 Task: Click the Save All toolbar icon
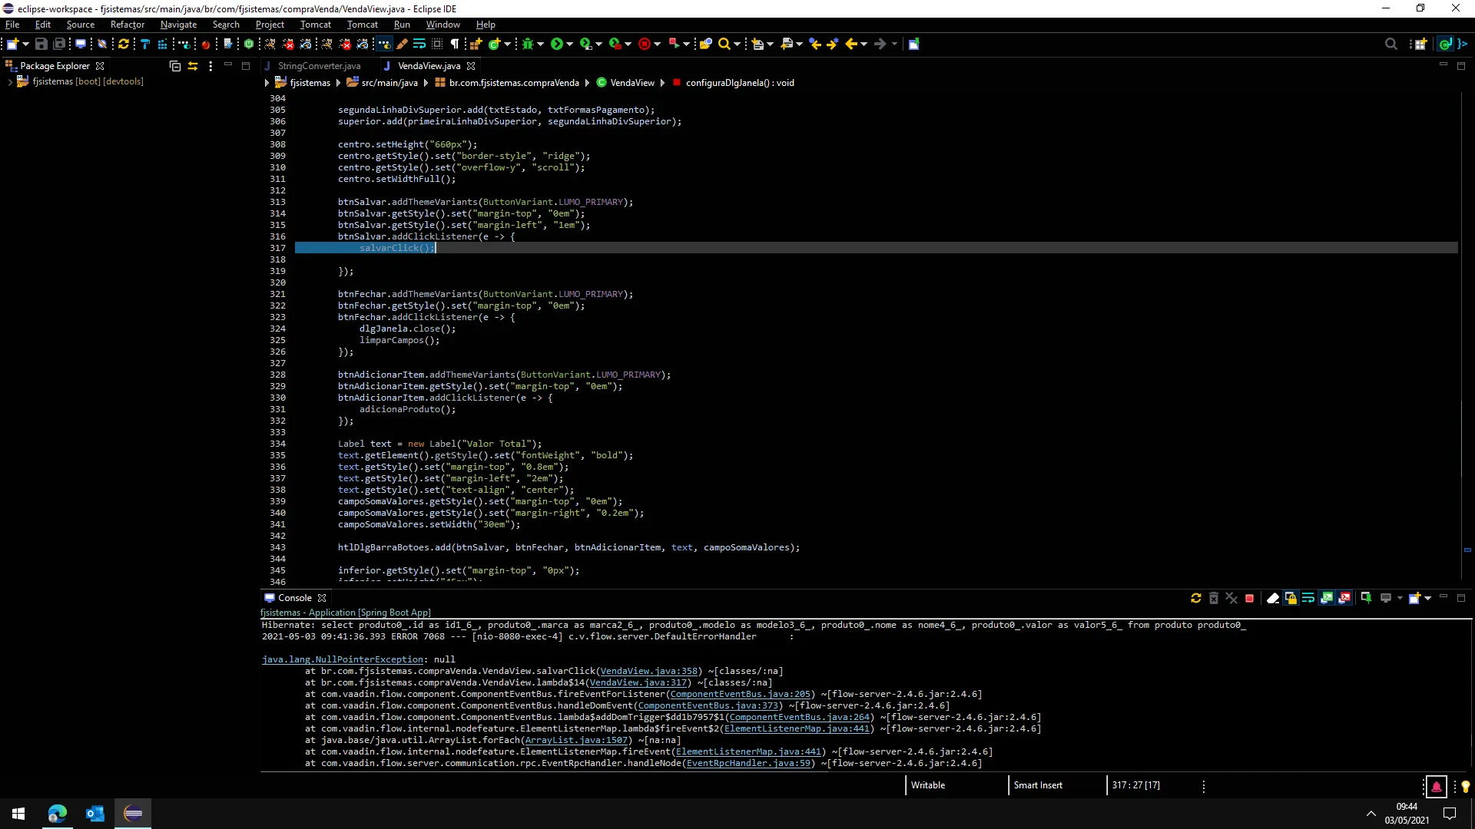59,44
